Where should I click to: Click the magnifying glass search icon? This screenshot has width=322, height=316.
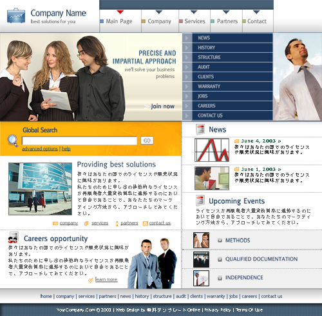click(x=13, y=141)
